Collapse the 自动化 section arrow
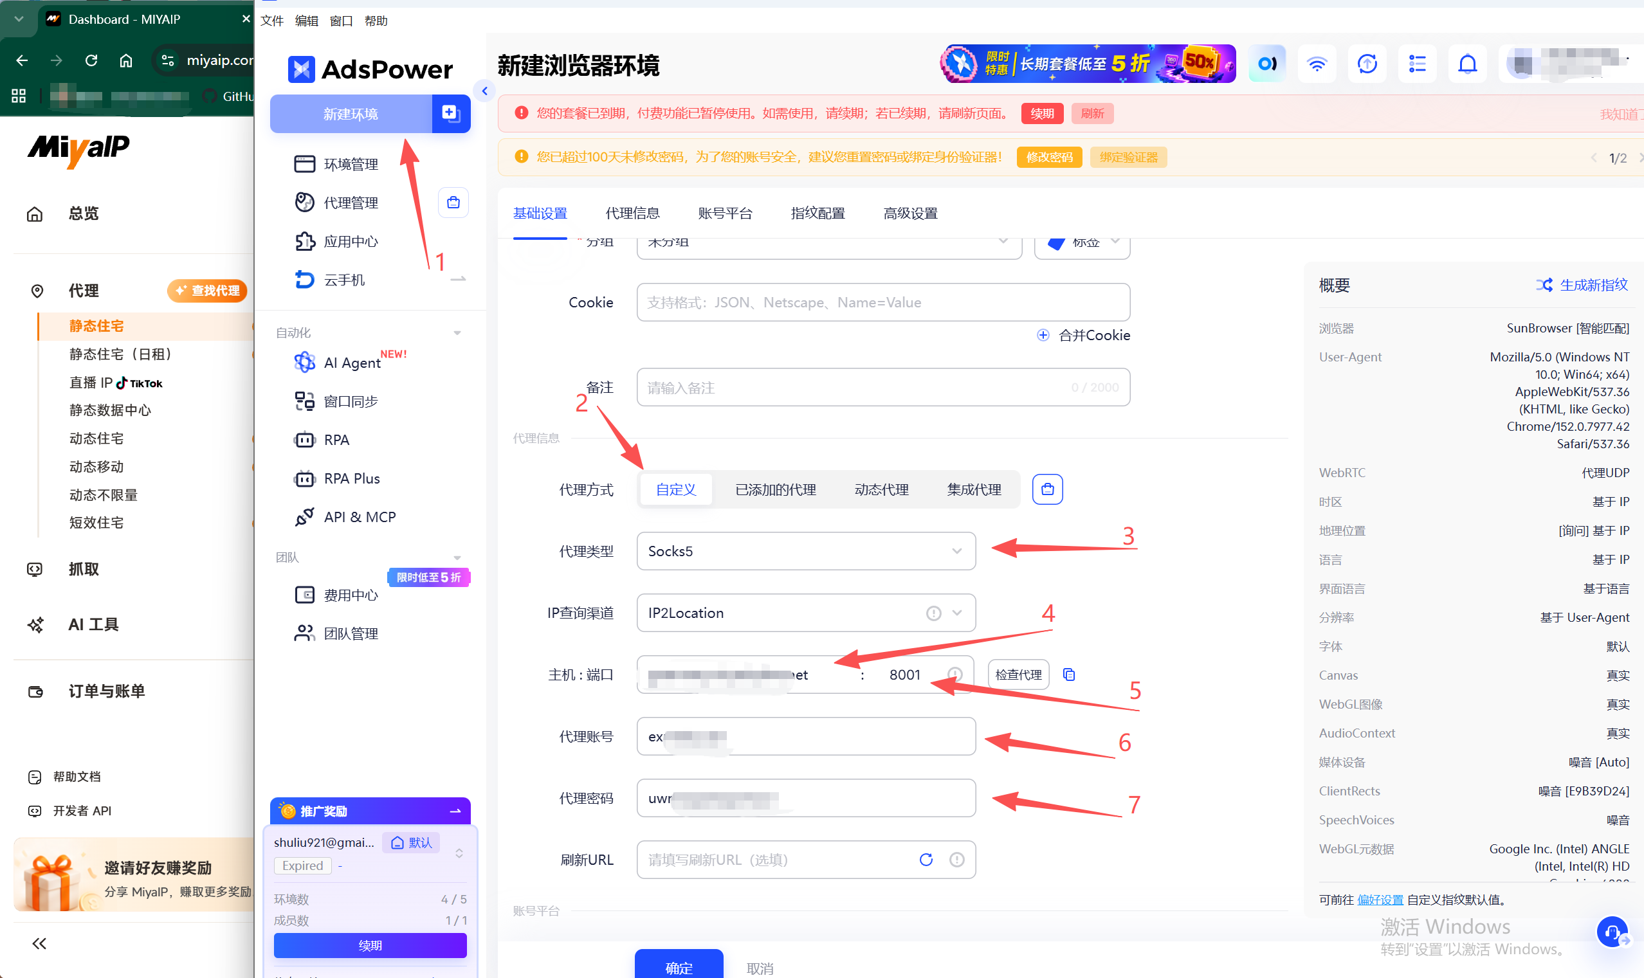Image resolution: width=1644 pixels, height=978 pixels. point(457,333)
